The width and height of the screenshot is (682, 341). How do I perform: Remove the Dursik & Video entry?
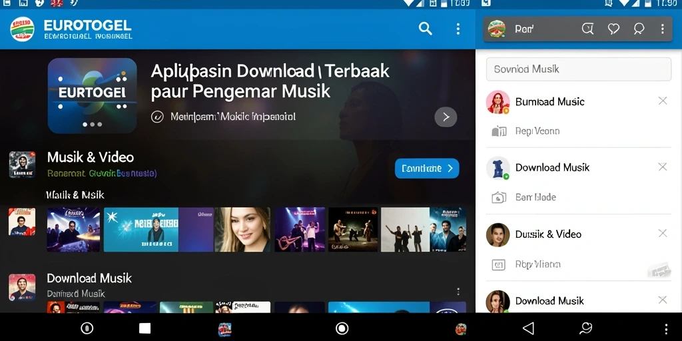pyautogui.click(x=663, y=234)
